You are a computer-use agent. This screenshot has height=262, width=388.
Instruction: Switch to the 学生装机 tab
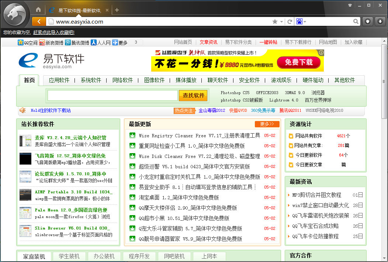pos(69,256)
